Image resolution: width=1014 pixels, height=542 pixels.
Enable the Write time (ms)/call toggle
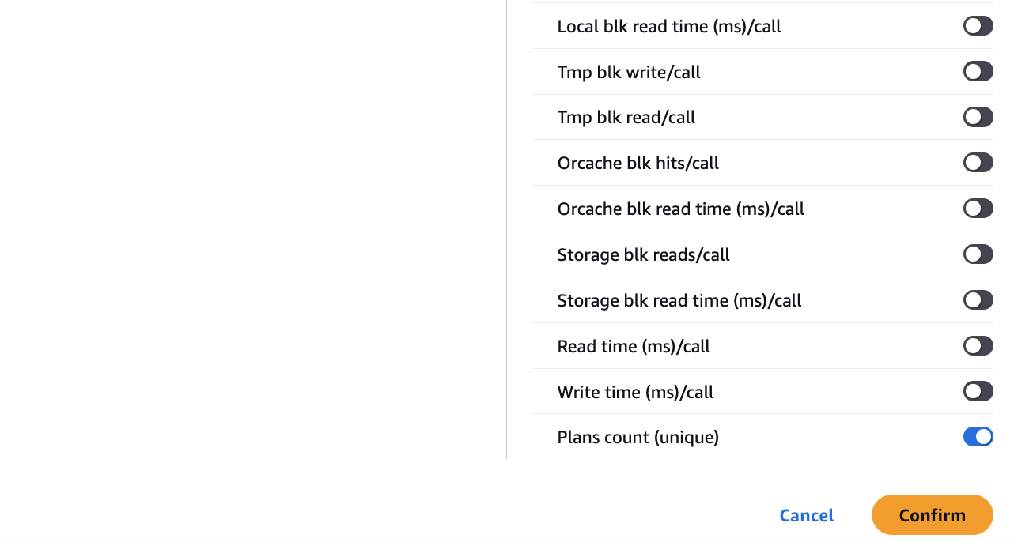pos(978,391)
